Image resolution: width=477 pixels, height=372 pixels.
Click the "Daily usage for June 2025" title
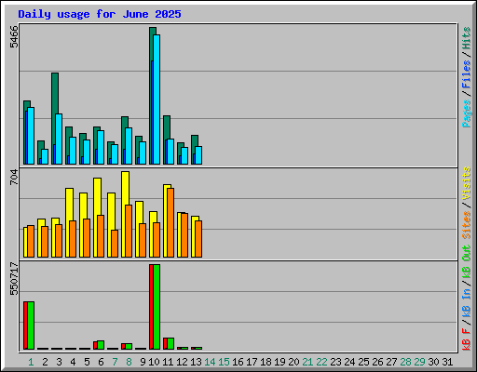pyautogui.click(x=100, y=14)
